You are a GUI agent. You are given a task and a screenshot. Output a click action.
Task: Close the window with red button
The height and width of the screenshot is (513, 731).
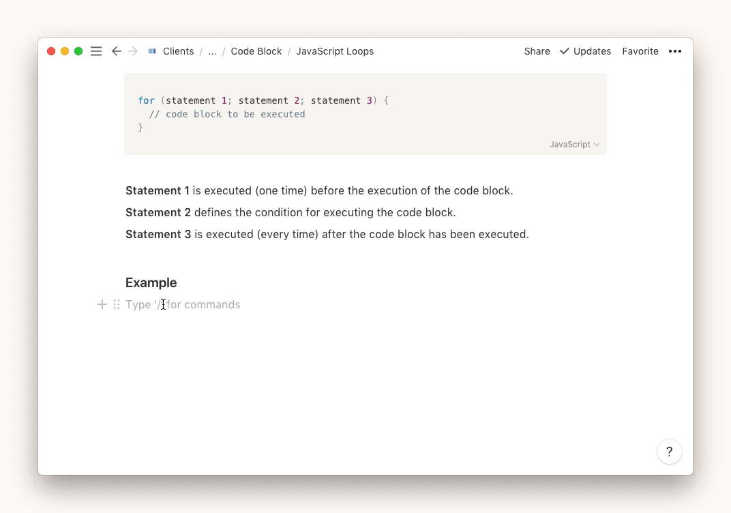[x=51, y=51]
